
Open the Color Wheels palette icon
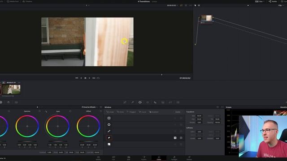(x=1, y=102)
